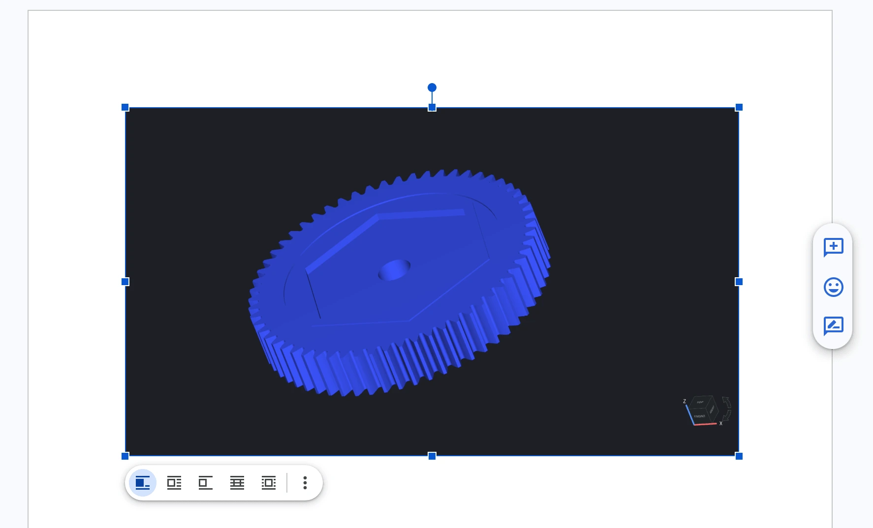Click the bottom-left image resize handle
The width and height of the screenshot is (873, 528).
tap(125, 456)
